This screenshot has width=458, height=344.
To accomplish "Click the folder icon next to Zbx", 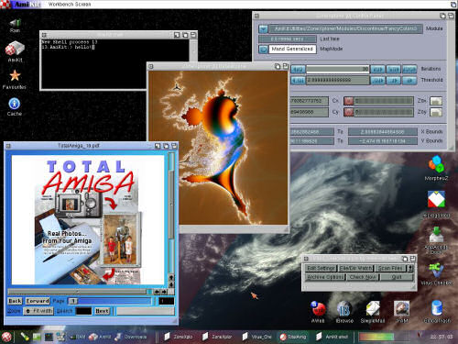I will point(436,101).
